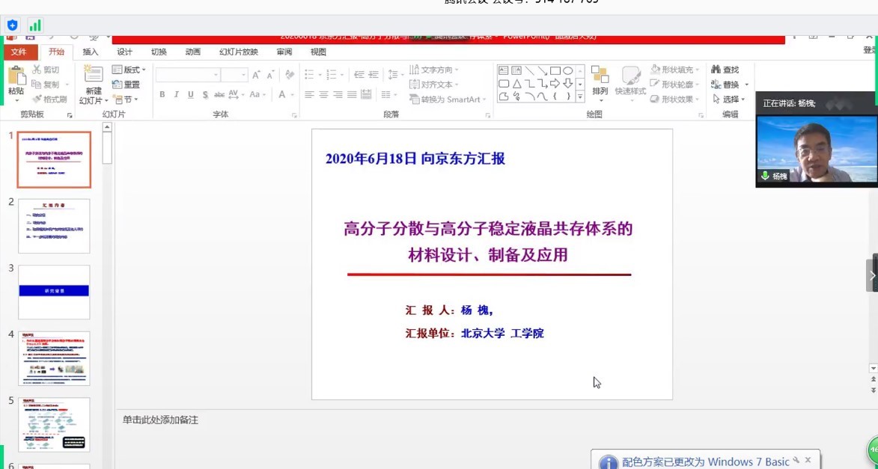Click the Tencent Meeting signal strength icon

[35, 25]
